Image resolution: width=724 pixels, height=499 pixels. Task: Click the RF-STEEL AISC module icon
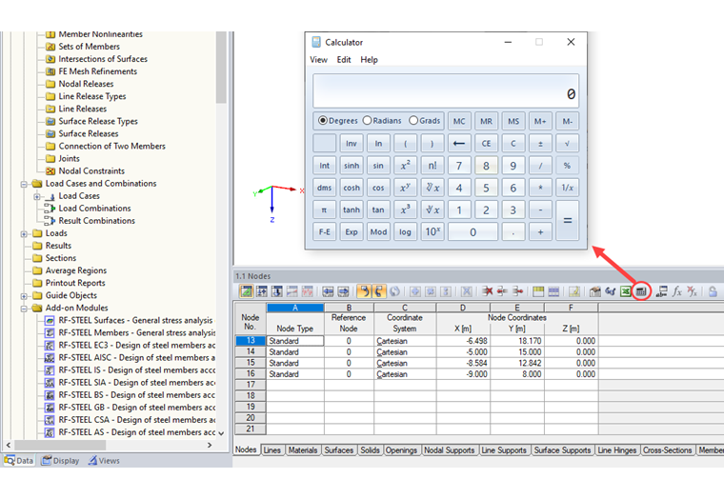tap(50, 358)
